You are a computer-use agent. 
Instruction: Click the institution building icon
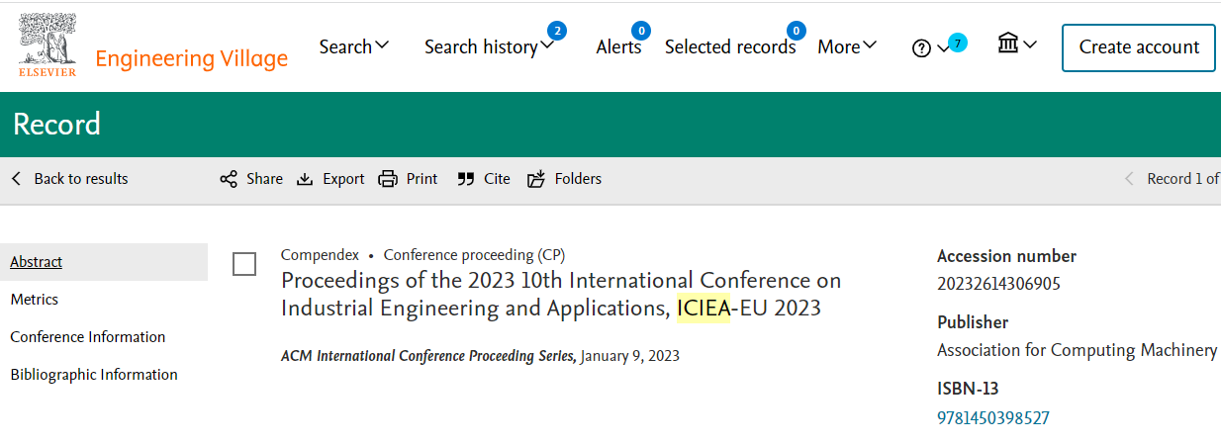click(x=1008, y=44)
